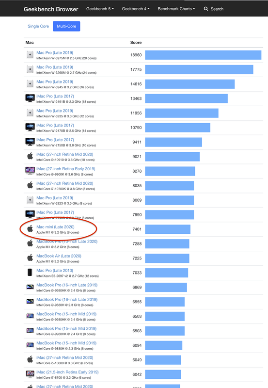
Task: Click the magnifying glass search icon
Action: click(205, 9)
